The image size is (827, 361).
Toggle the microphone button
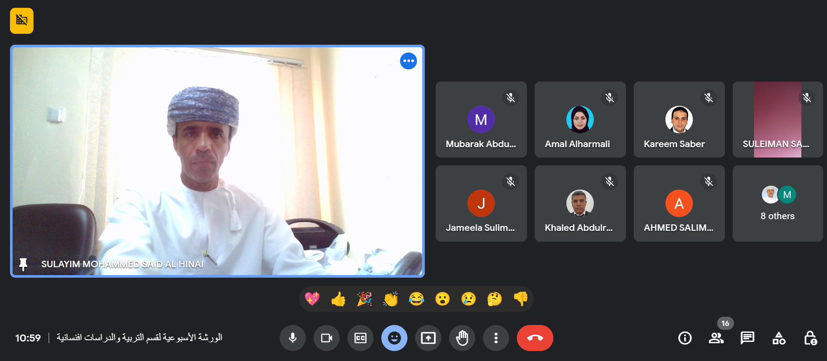pyautogui.click(x=293, y=338)
